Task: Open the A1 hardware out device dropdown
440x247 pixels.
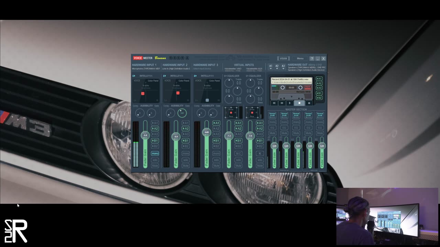Action: [271, 67]
